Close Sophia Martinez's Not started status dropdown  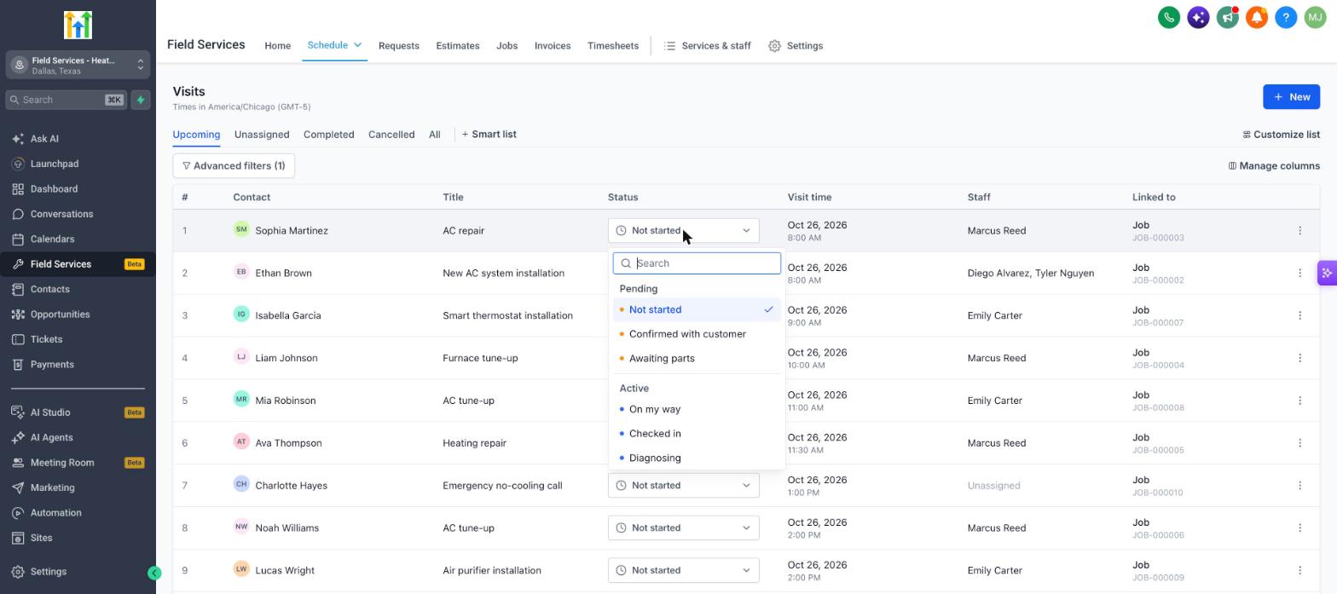683,231
